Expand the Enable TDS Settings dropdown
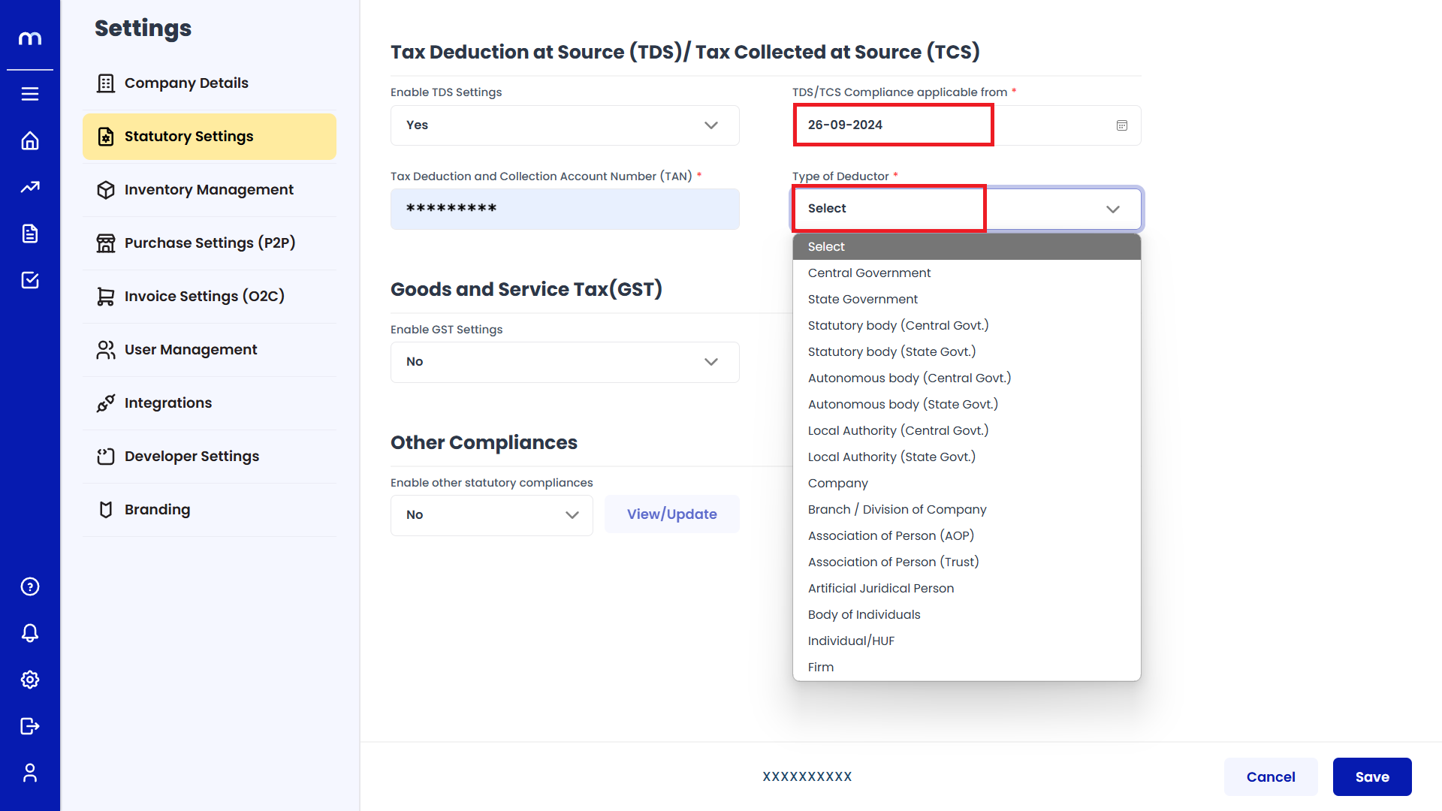 pos(564,125)
